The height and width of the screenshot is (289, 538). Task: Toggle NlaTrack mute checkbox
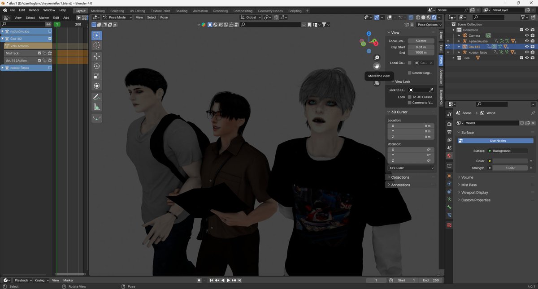(x=39, y=53)
